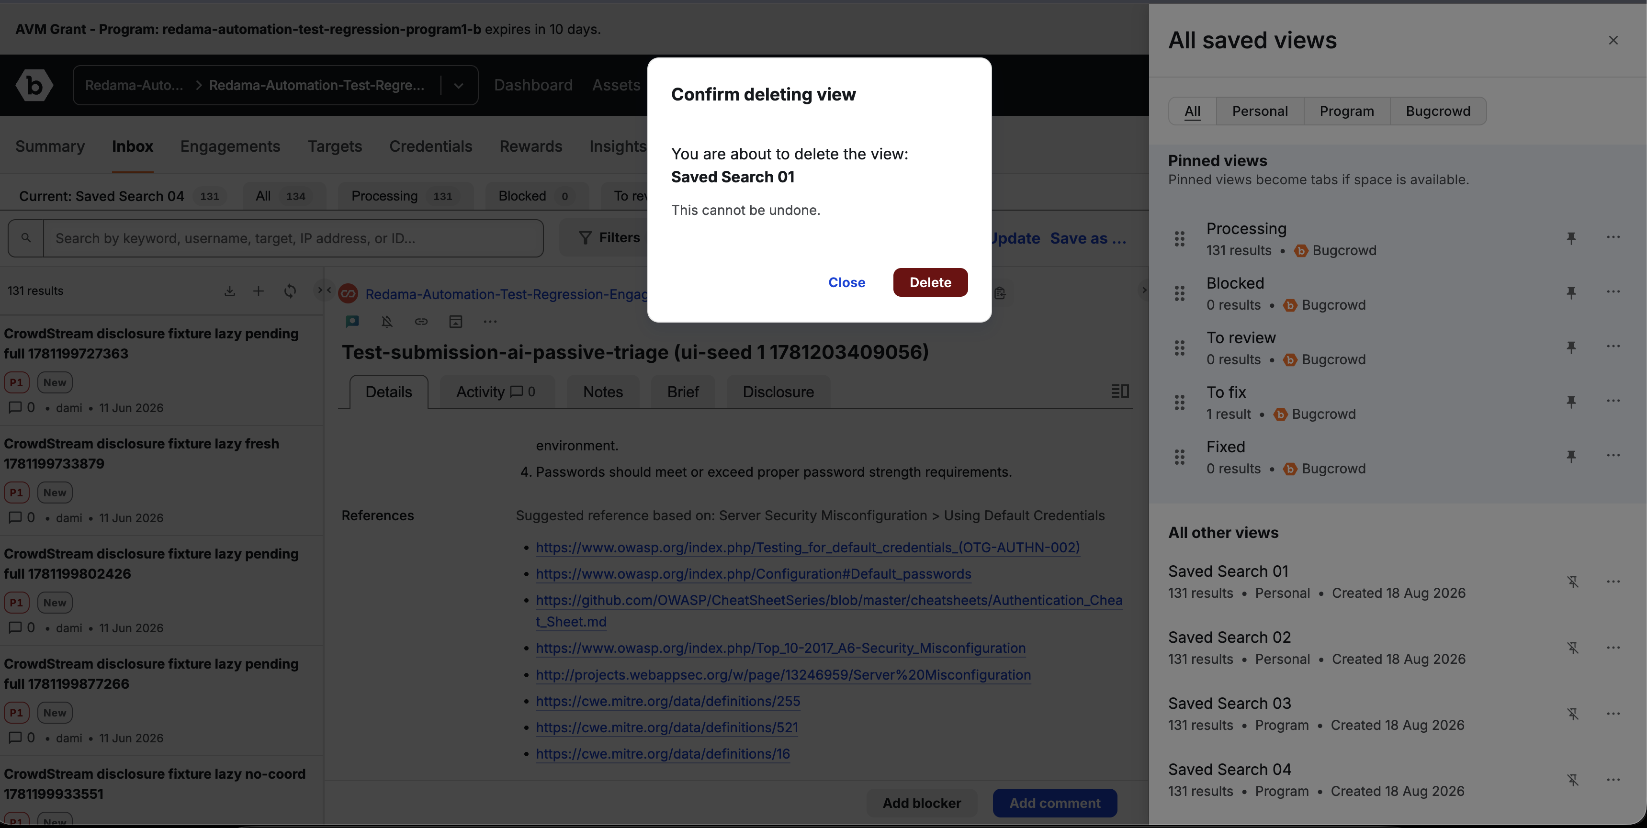Open the cwe.mitre.org definitions/255 link

[668, 701]
